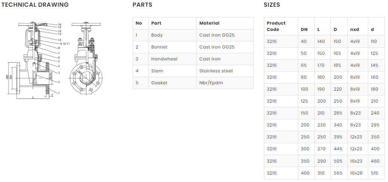Click the 16x28 nxd value
388x182 pixels.
(x=356, y=173)
